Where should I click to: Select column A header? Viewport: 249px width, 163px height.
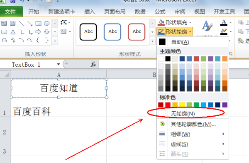point(59,75)
